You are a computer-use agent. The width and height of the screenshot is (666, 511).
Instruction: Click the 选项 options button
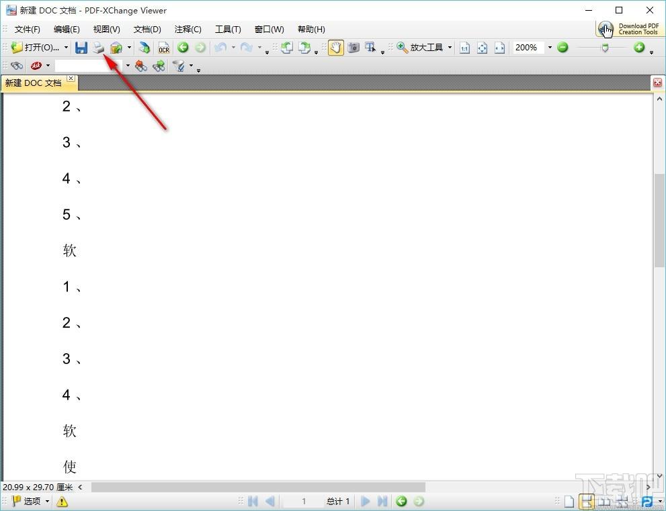click(x=30, y=501)
